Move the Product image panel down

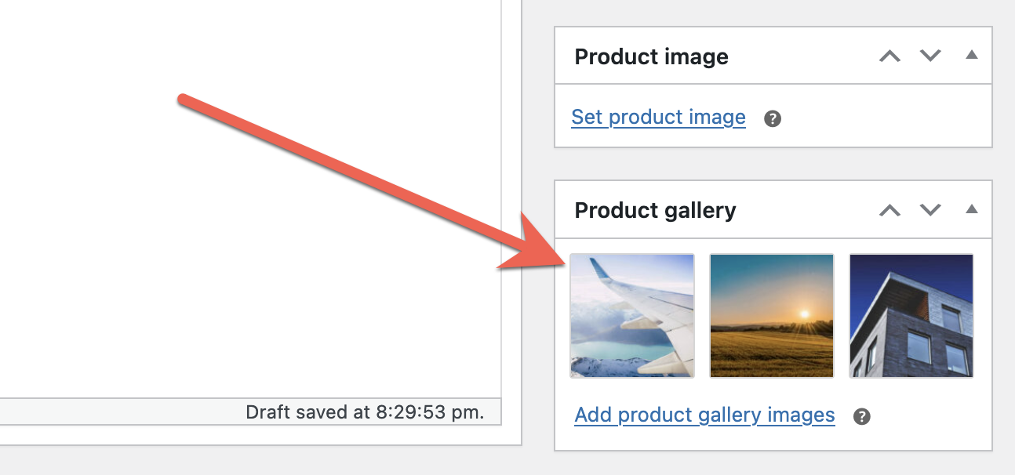click(930, 56)
